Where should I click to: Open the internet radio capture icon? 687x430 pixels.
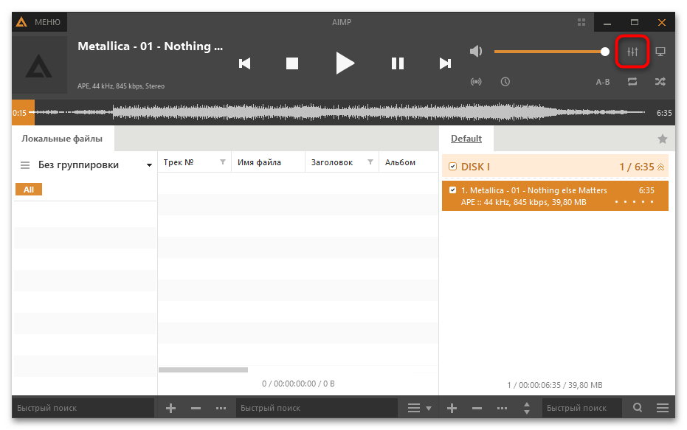point(476,82)
